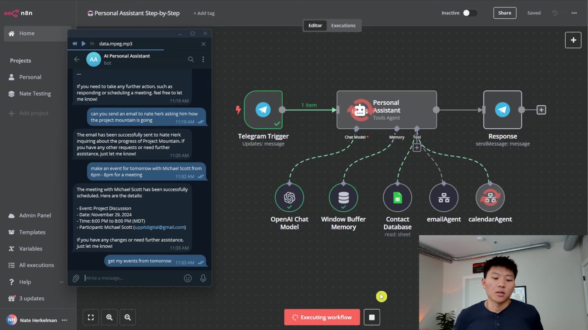The height and width of the screenshot is (330, 588).
Task: Select the emailAgent node
Action: 444,197
